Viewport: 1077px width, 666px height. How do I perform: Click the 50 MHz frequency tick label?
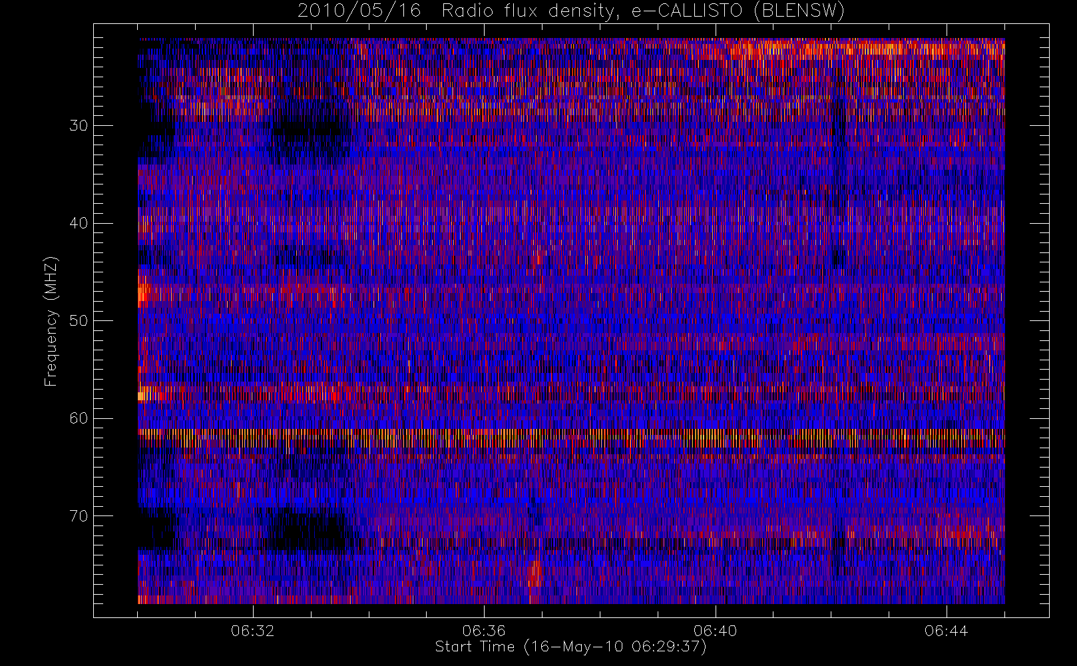tap(79, 320)
